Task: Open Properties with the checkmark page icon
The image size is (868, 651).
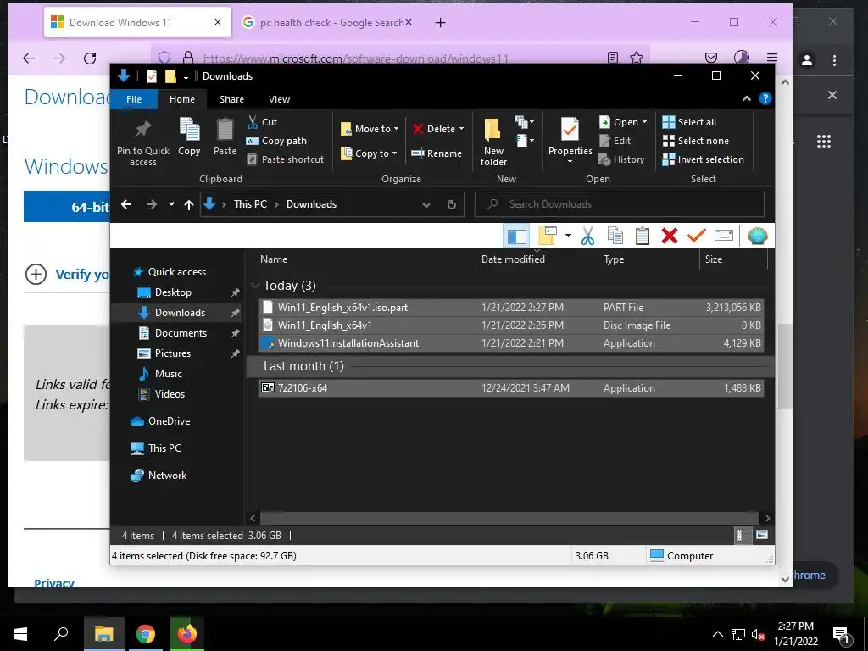Action: click(x=570, y=130)
